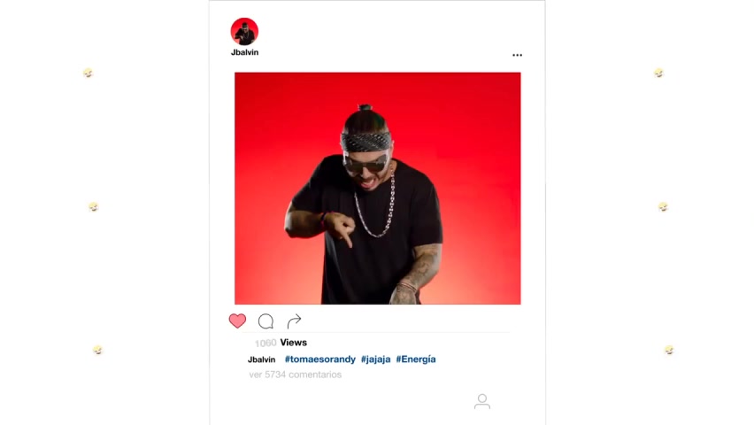Screen dimensions: 754x425
Task: Click the bottom-left laughing emoji
Action: click(x=97, y=350)
